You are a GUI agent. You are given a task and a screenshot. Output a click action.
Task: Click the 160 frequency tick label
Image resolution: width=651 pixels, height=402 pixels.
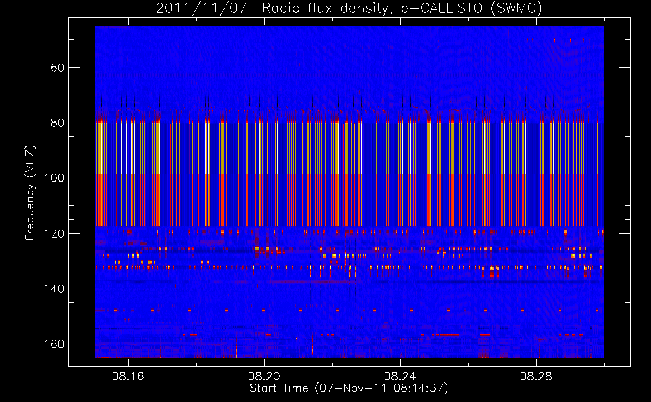point(54,344)
